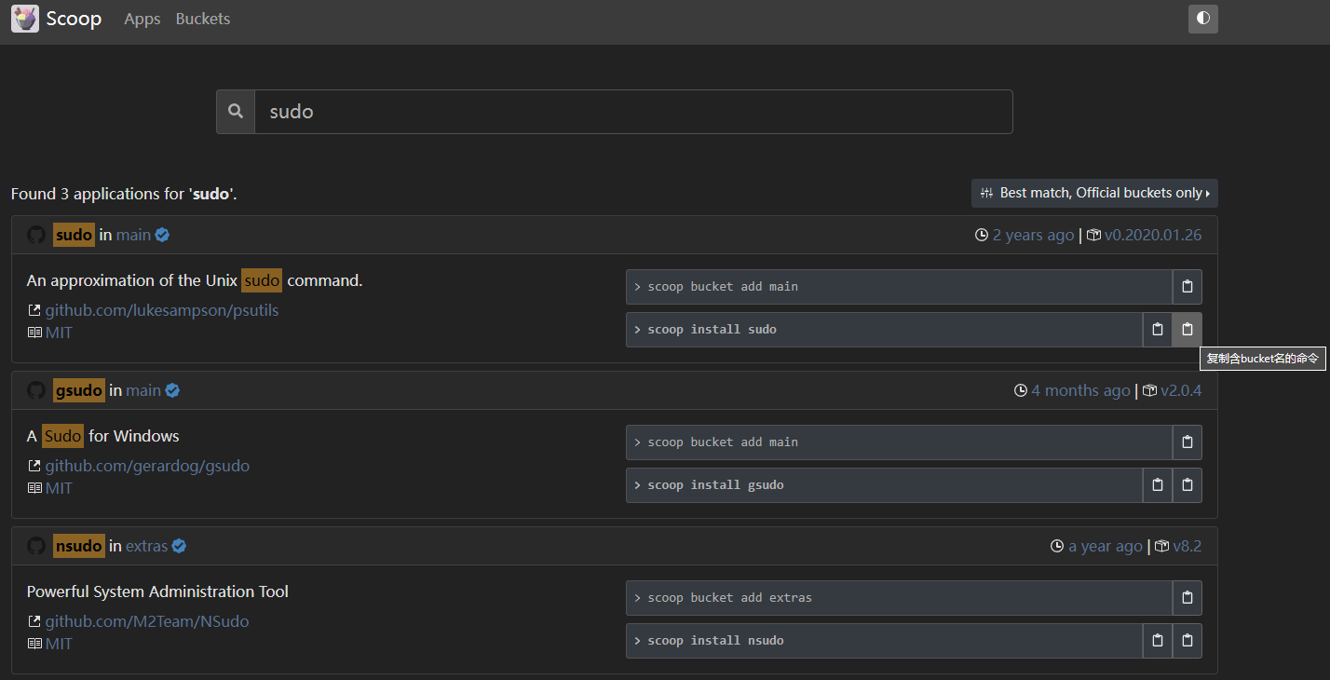The height and width of the screenshot is (680, 1330).
Task: Copy the gsudo install command with bucket name
Action: 1187,484
